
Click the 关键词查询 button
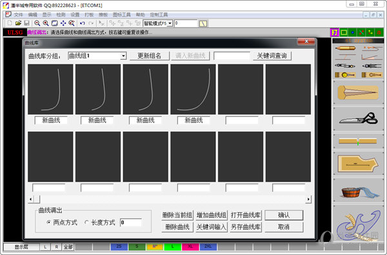(x=272, y=55)
